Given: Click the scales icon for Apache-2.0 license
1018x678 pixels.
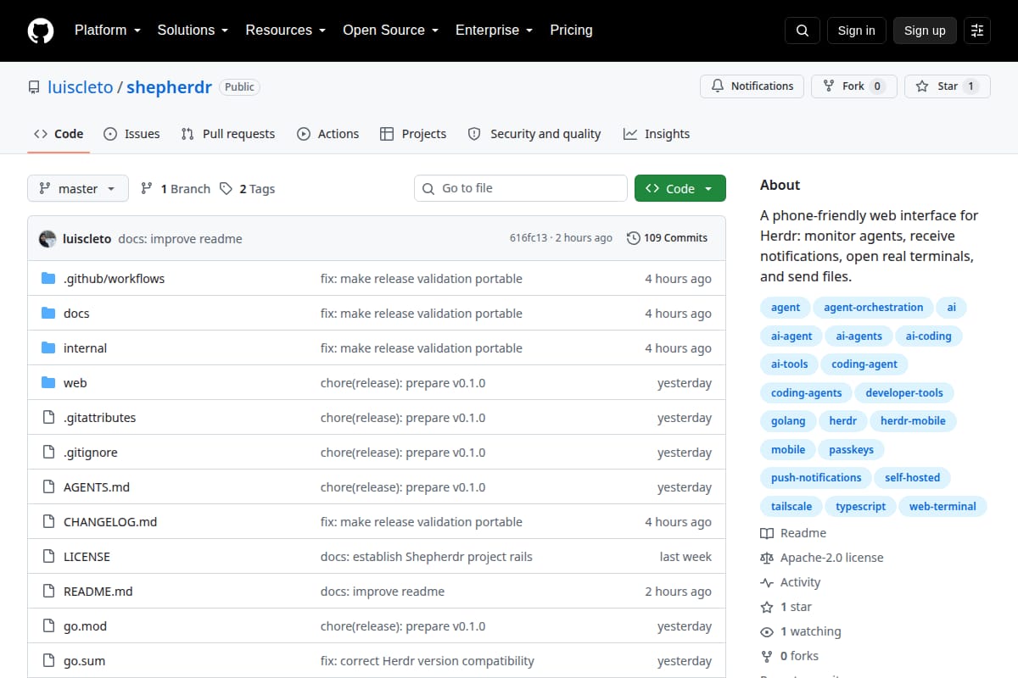Looking at the screenshot, I should tap(767, 558).
